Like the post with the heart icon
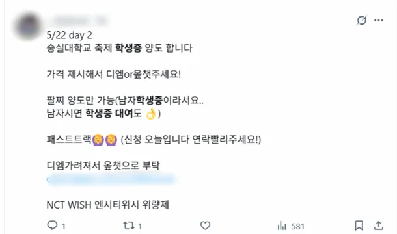Screen dimensions: 397x234 pos(205,226)
